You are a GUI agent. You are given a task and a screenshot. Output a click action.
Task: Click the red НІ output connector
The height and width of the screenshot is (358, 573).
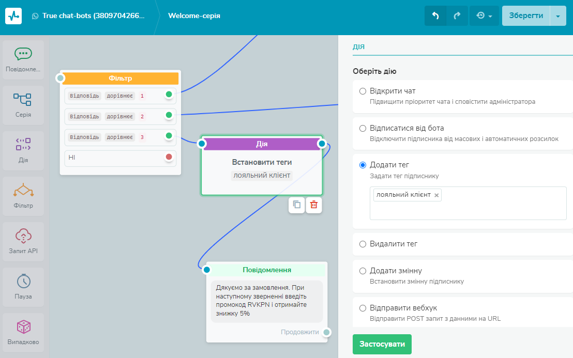pos(169,157)
